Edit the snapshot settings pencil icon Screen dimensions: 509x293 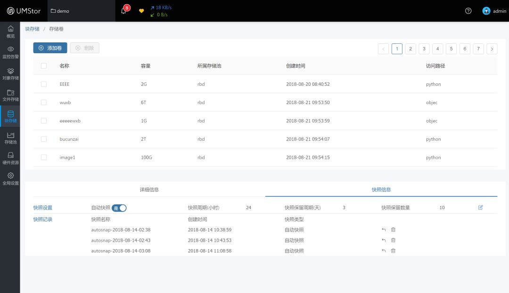point(480,207)
